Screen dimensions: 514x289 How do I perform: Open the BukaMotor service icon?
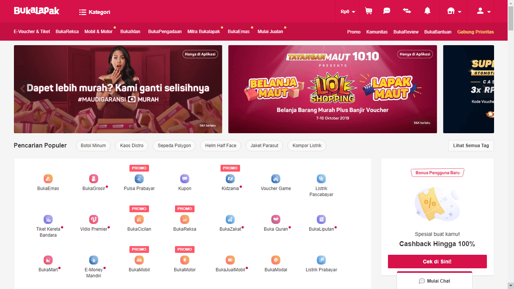185,260
